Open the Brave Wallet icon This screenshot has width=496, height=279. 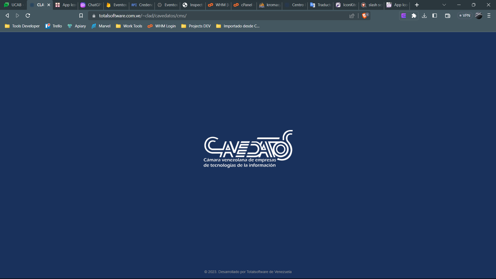pyautogui.click(x=448, y=16)
